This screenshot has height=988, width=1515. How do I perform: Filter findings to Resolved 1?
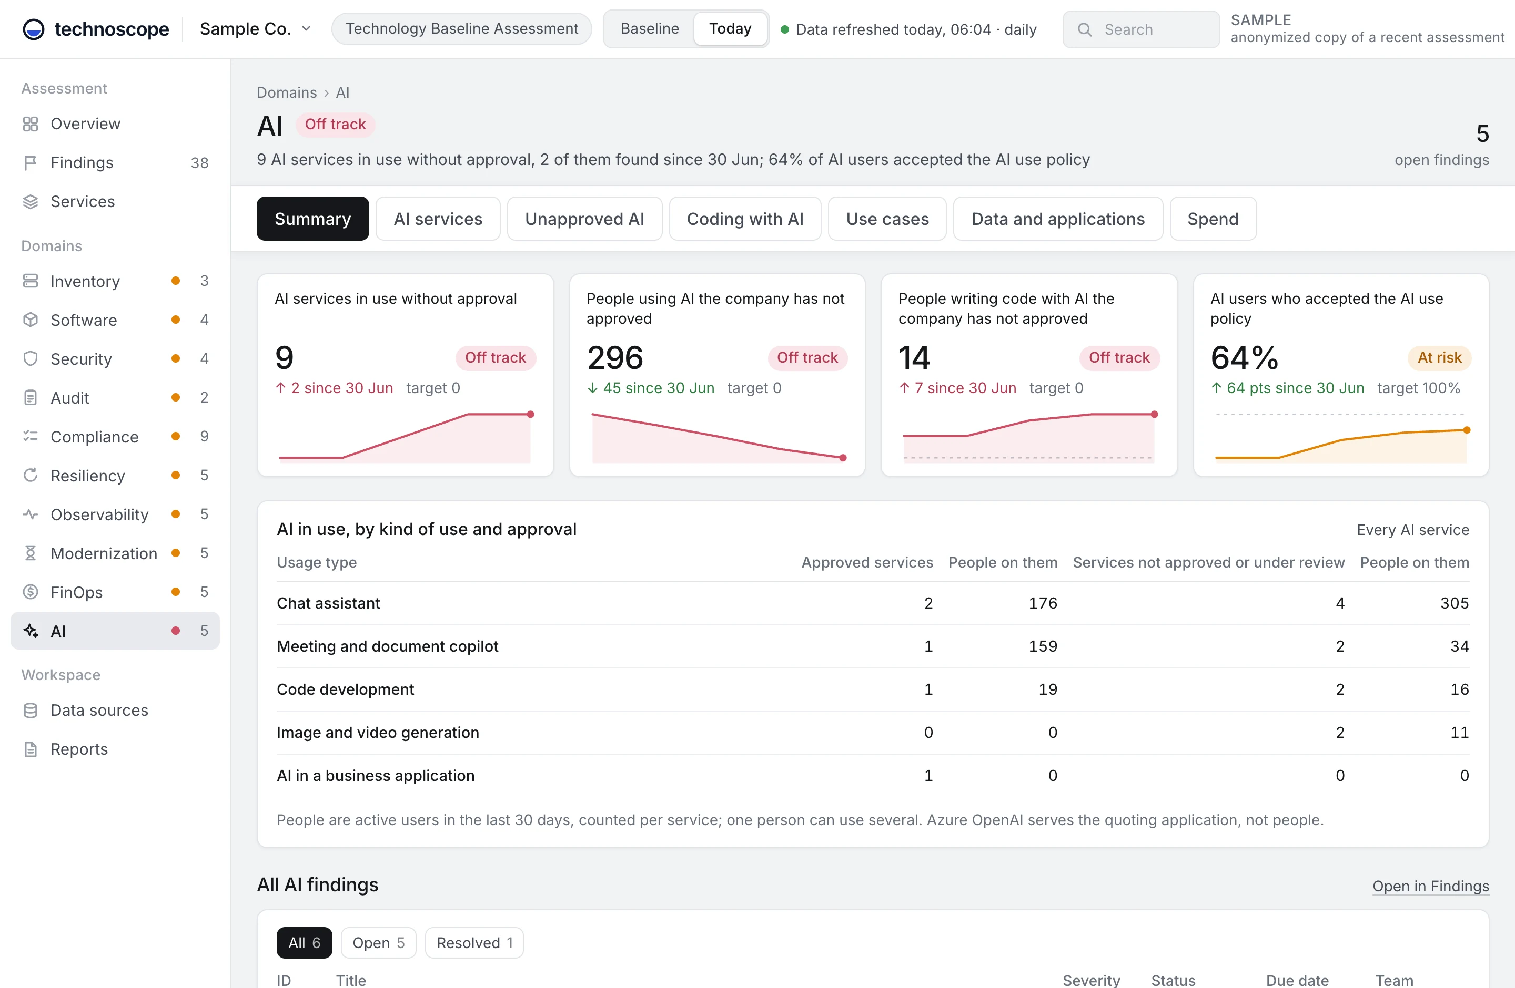(x=474, y=943)
